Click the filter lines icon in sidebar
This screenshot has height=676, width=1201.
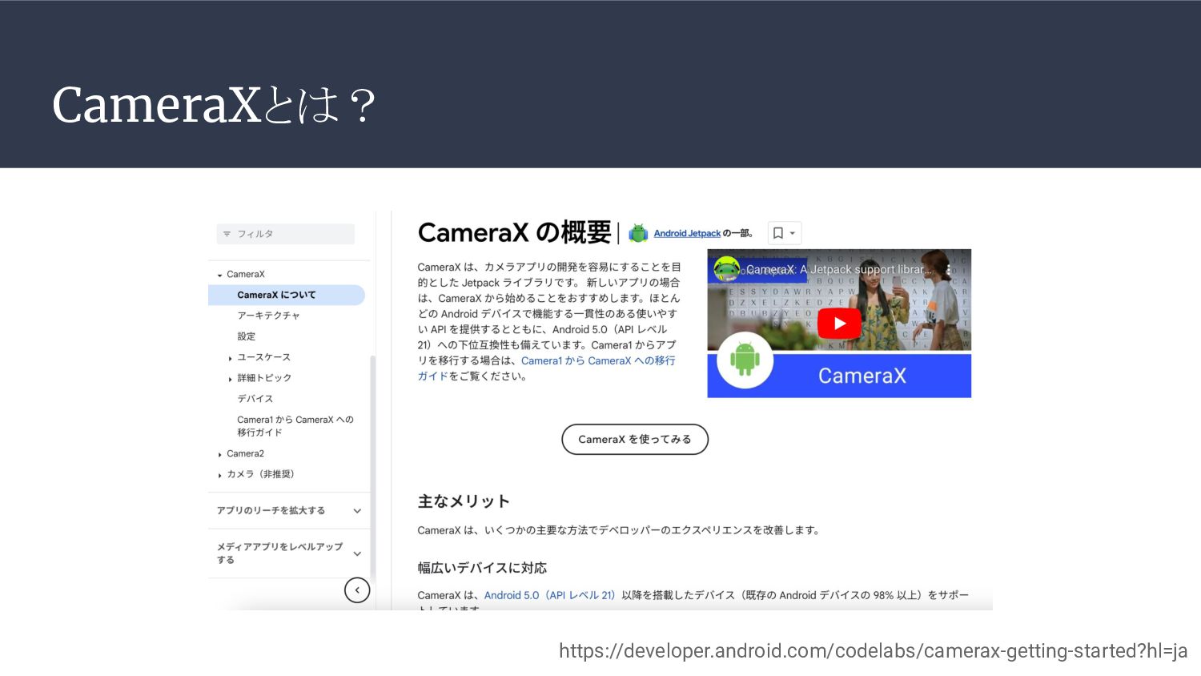pyautogui.click(x=227, y=234)
